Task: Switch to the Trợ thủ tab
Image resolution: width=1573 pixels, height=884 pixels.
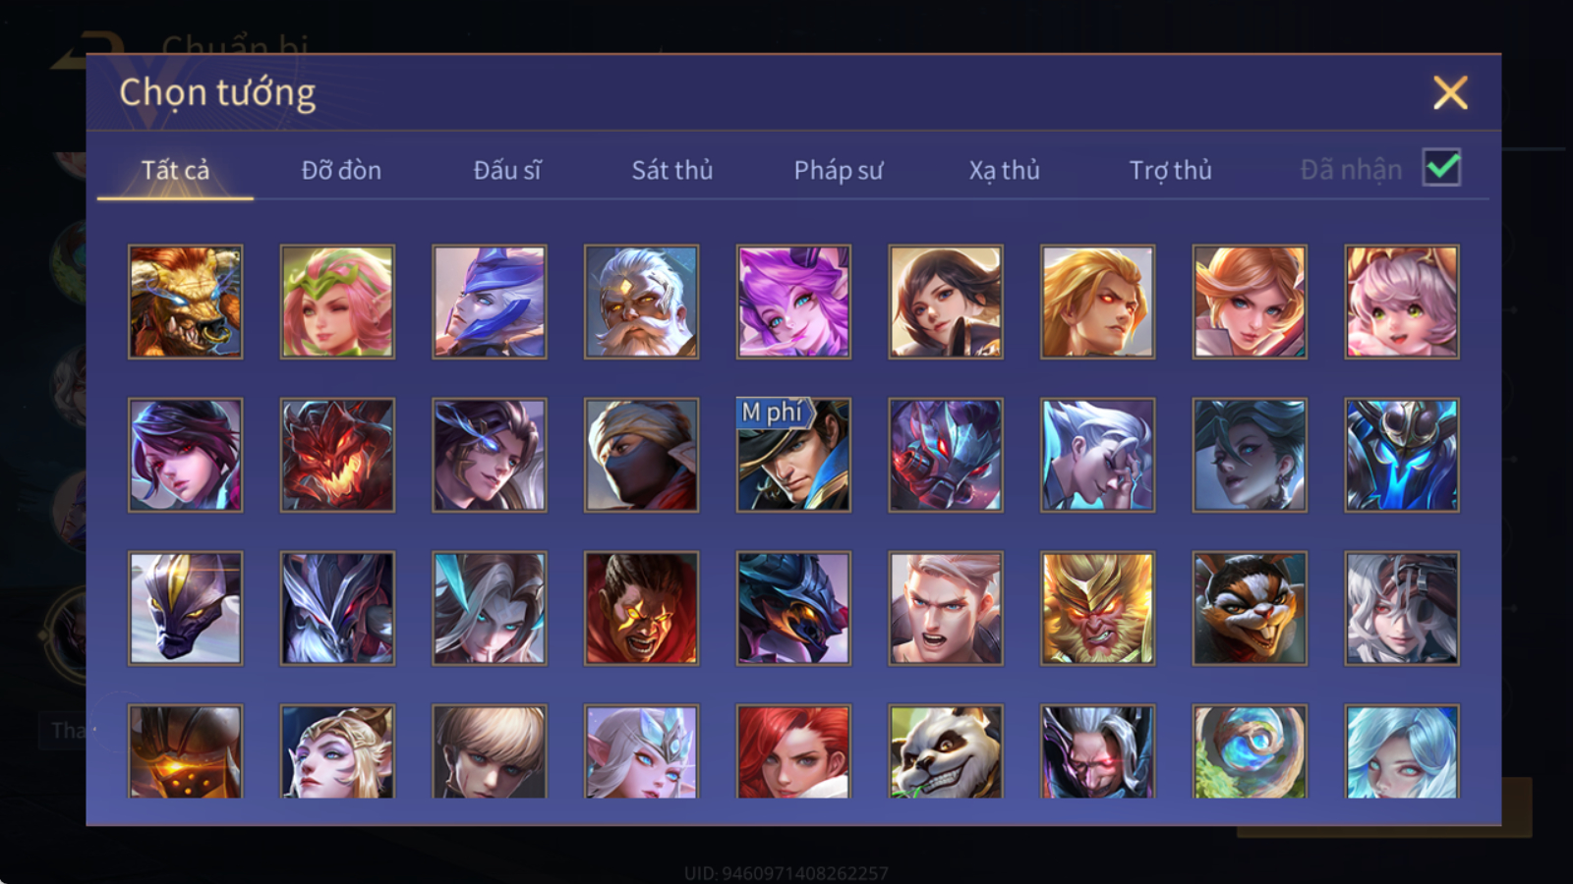Action: (1170, 170)
